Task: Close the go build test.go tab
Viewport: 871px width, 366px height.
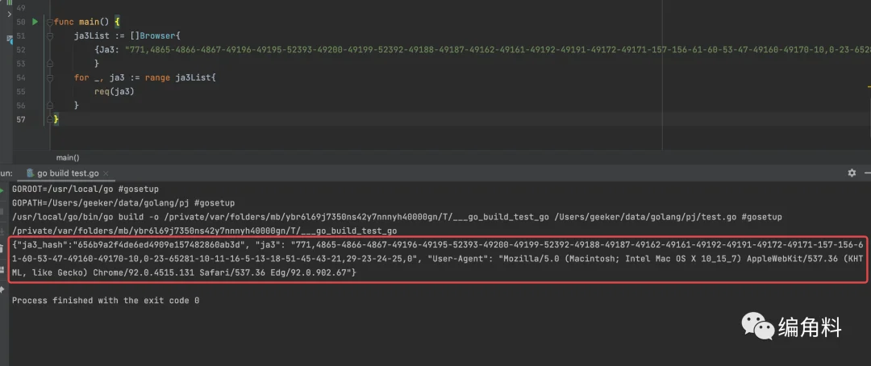Action: (x=106, y=174)
